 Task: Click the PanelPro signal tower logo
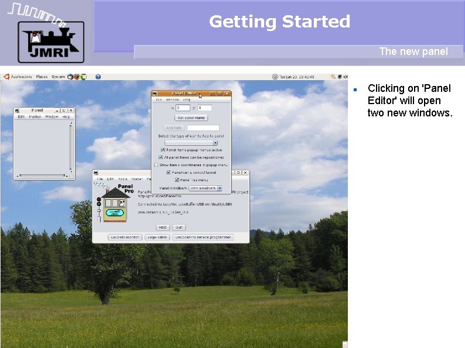point(114,202)
